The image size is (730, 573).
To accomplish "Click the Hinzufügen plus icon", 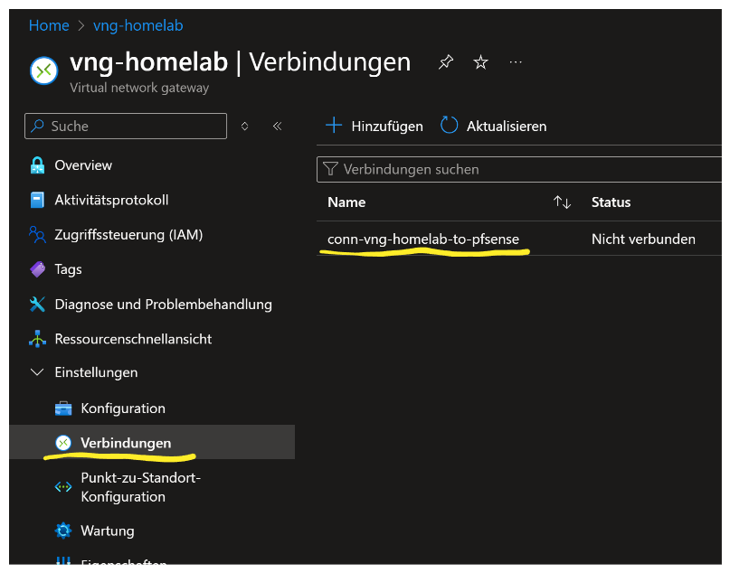I will pos(334,126).
